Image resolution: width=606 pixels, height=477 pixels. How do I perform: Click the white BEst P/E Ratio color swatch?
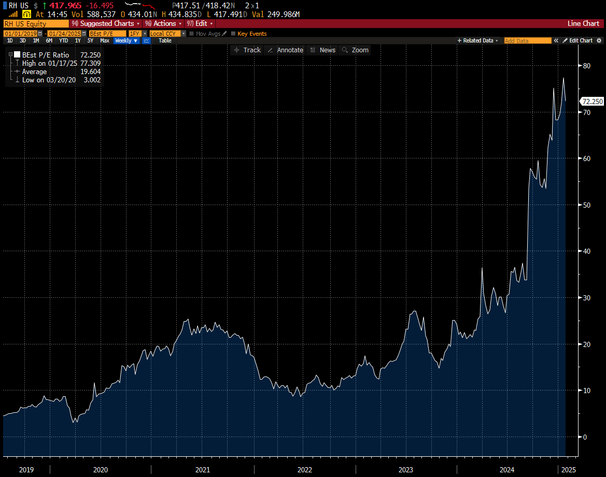[17, 55]
